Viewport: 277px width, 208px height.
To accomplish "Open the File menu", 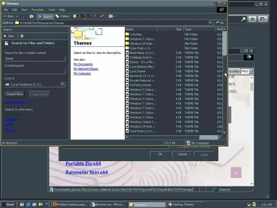I will pyautogui.click(x=6, y=10).
